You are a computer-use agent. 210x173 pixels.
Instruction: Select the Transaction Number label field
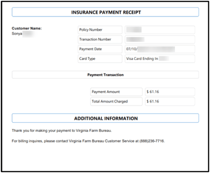coord(100,39)
